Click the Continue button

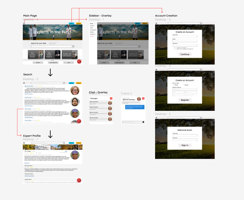(185, 54)
